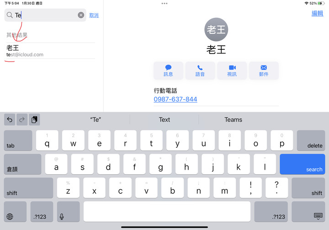329x230 pixels.
Task: Tap the i key
Action: 229,140
